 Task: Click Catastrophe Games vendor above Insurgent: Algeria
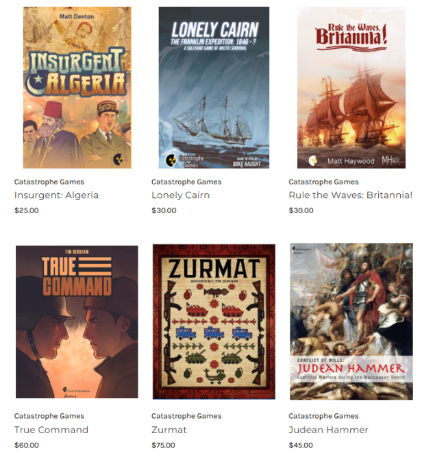coord(49,182)
